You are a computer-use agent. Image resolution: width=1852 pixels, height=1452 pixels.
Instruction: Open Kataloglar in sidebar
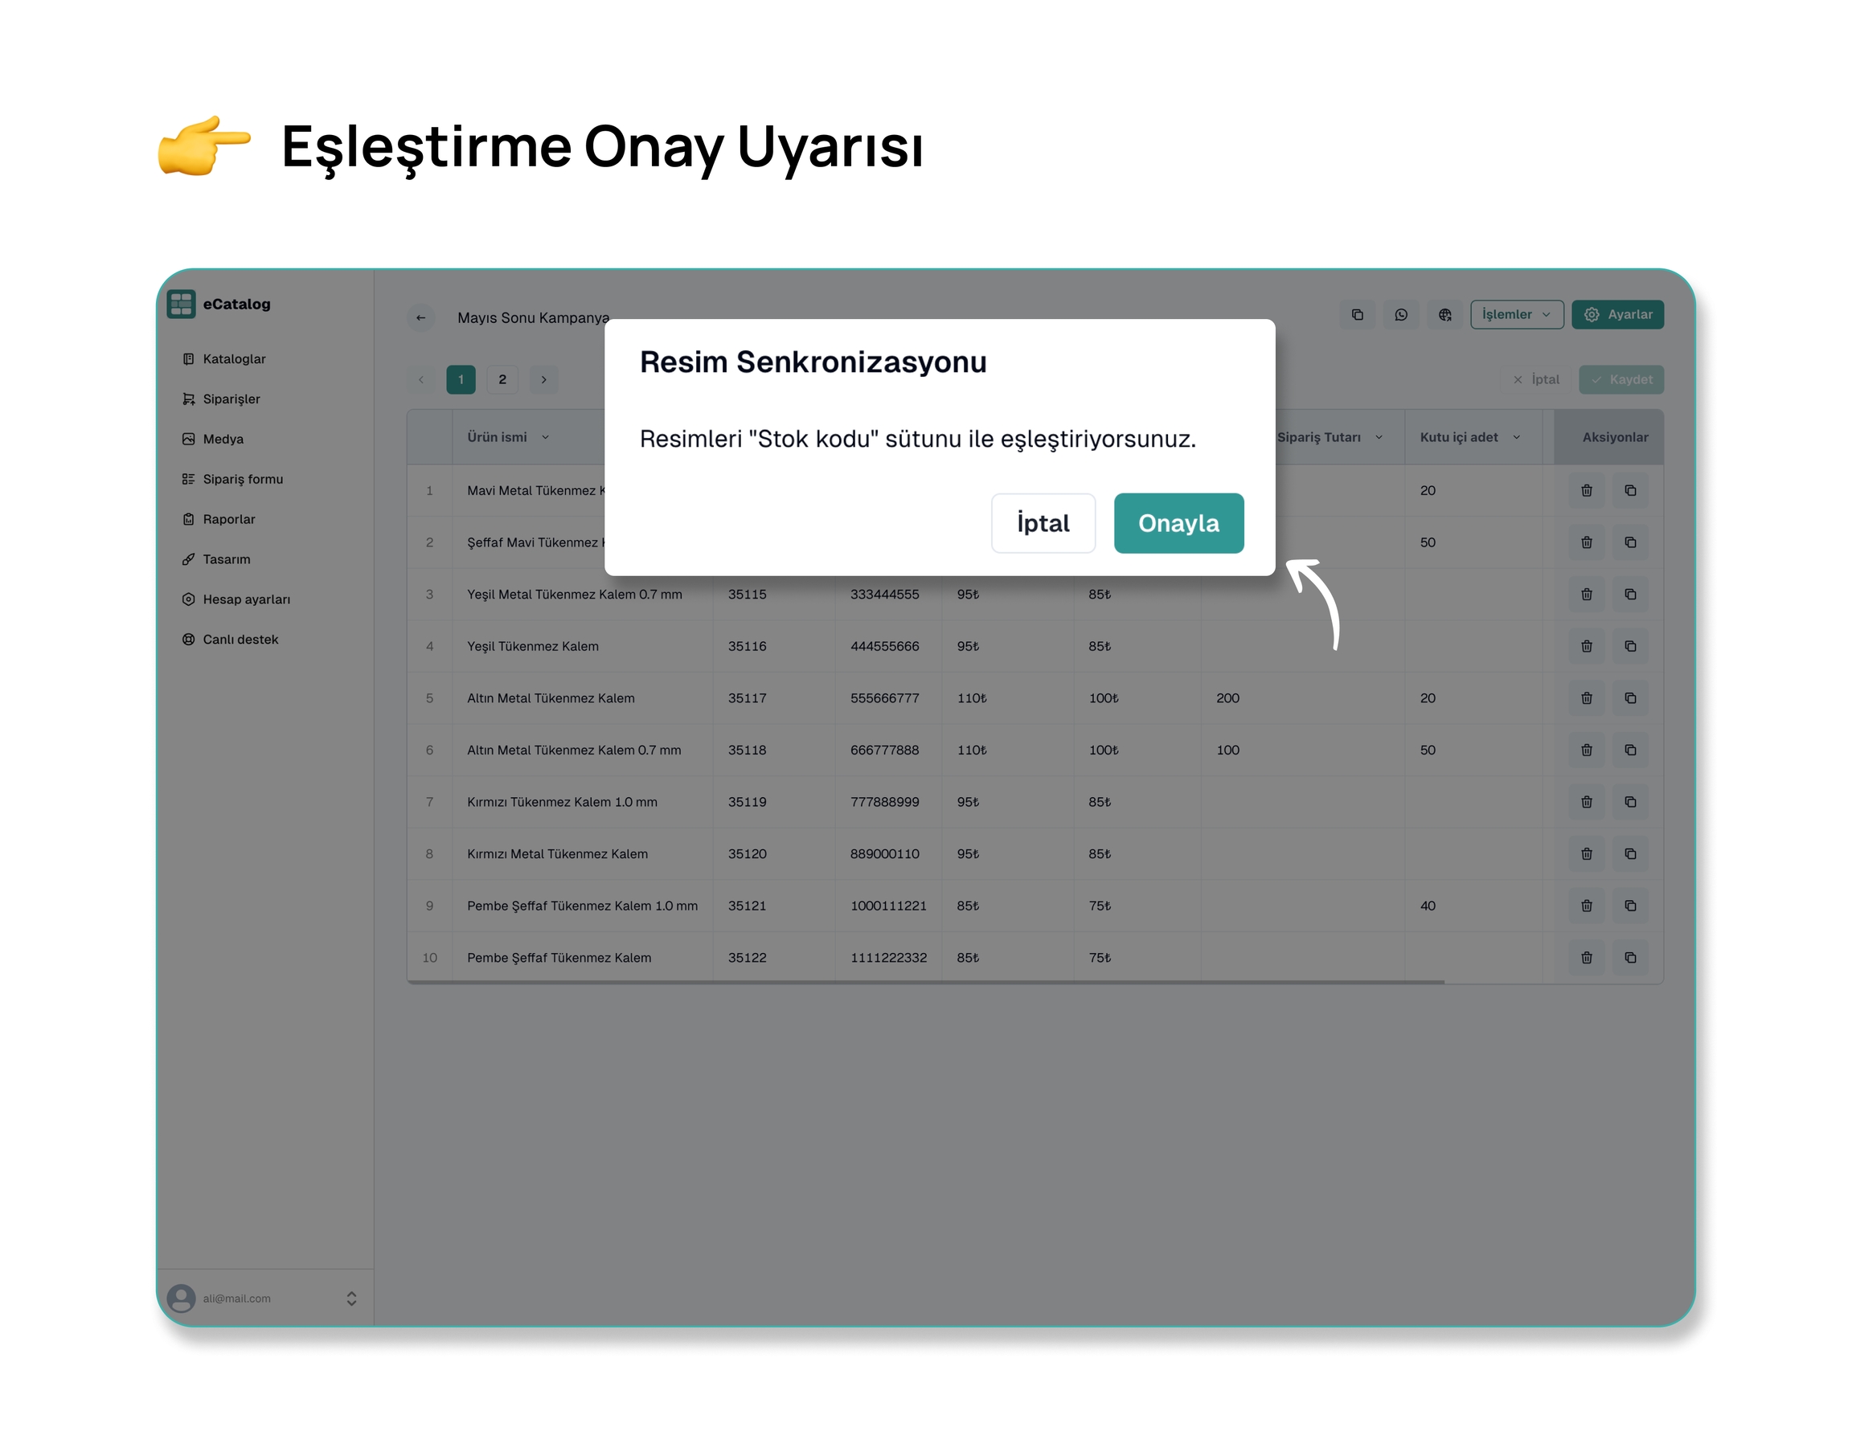pyautogui.click(x=234, y=358)
